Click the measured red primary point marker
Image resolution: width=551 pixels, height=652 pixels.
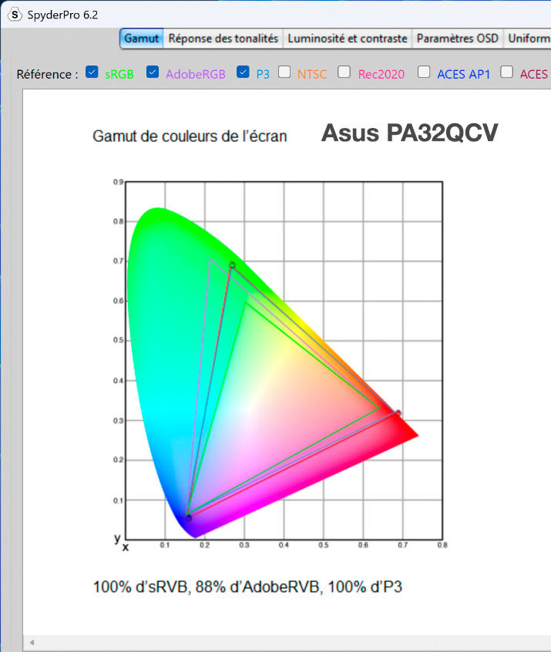click(x=398, y=413)
